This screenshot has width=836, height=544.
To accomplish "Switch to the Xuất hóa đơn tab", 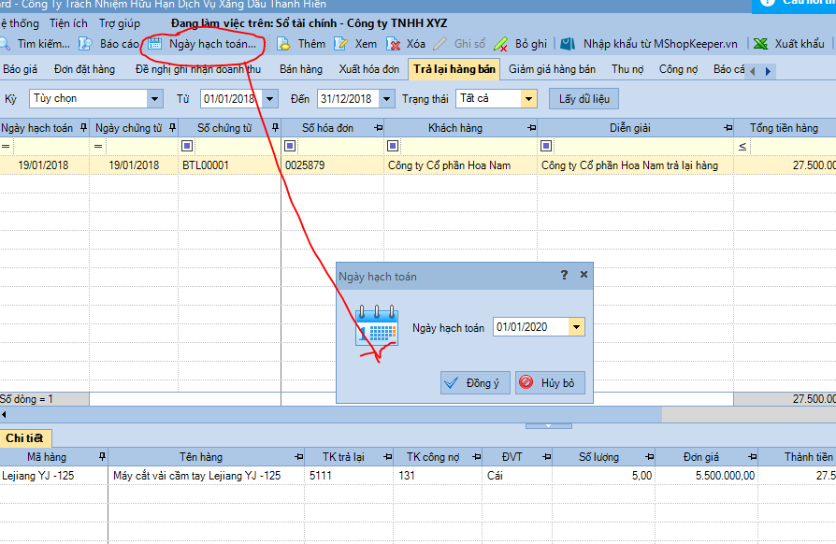I will 369,69.
